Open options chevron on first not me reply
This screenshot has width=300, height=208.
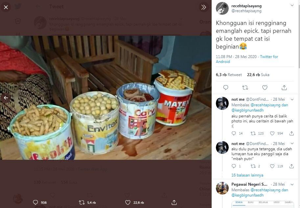coord(291,99)
